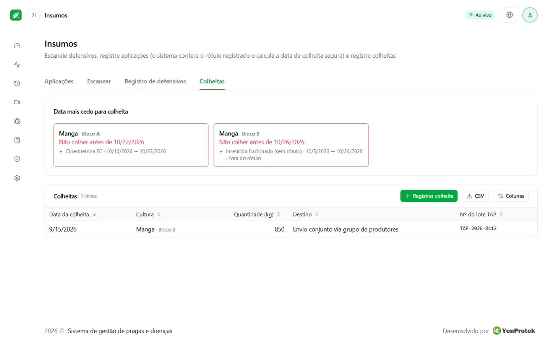The image size is (548, 343).
Task: Open the YenProtek developer link
Action: (514, 331)
